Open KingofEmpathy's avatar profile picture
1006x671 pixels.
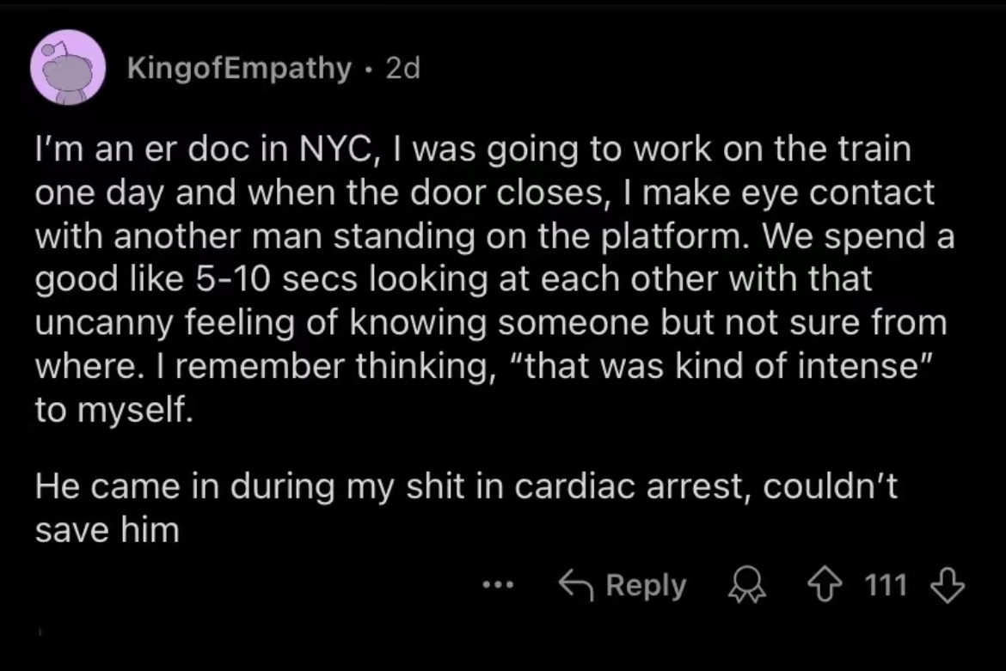(x=69, y=68)
